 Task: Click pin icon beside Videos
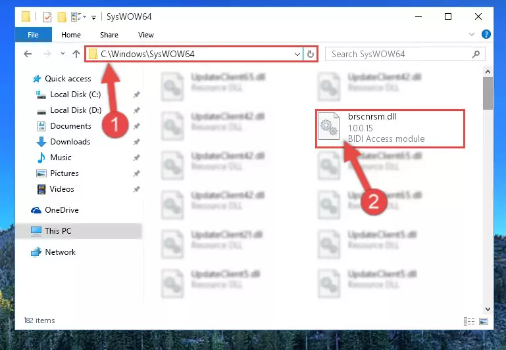pyautogui.click(x=137, y=189)
